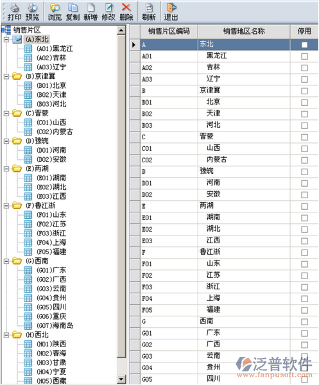The image size is (319, 385).
Task: Click the folder icon of (B)京津冀
Action: 17,76
